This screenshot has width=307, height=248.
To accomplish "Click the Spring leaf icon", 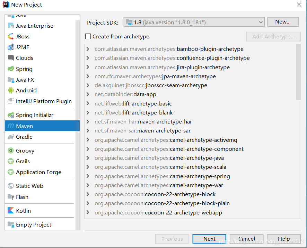I will pos(11,69).
